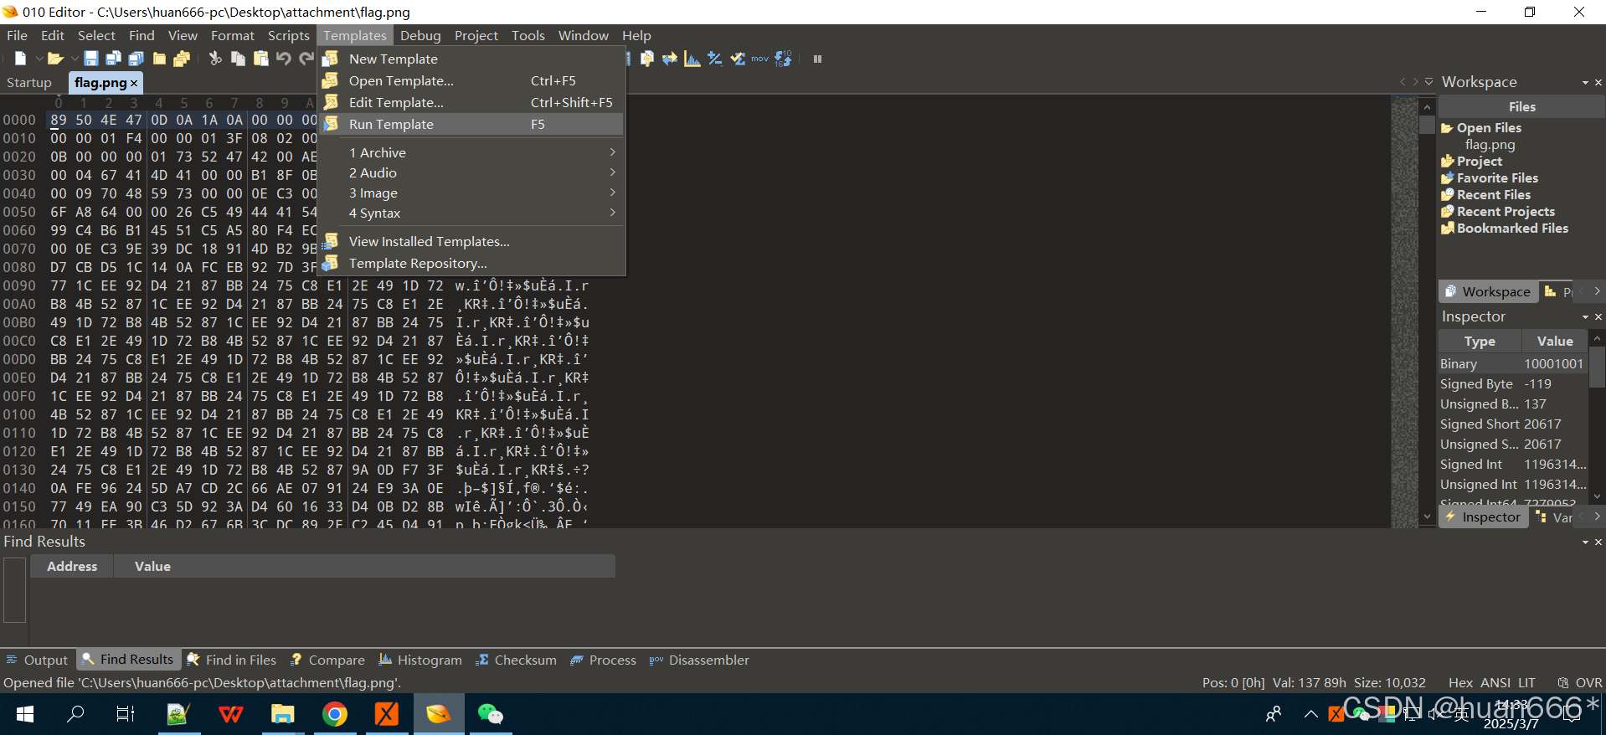This screenshot has height=735, width=1606.
Task: Select Run Template menu entry
Action: (471, 124)
